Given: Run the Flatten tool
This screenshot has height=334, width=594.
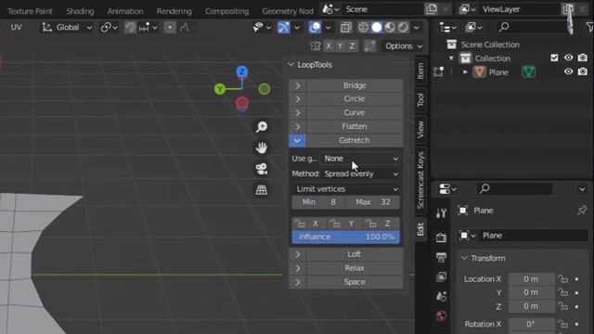Looking at the screenshot, I should pyautogui.click(x=355, y=126).
